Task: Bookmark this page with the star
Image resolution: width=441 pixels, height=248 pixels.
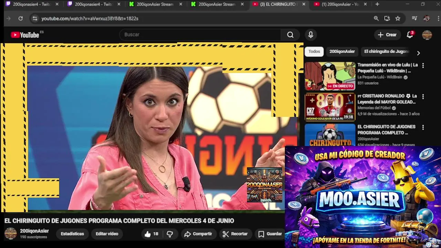Action: 398,19
